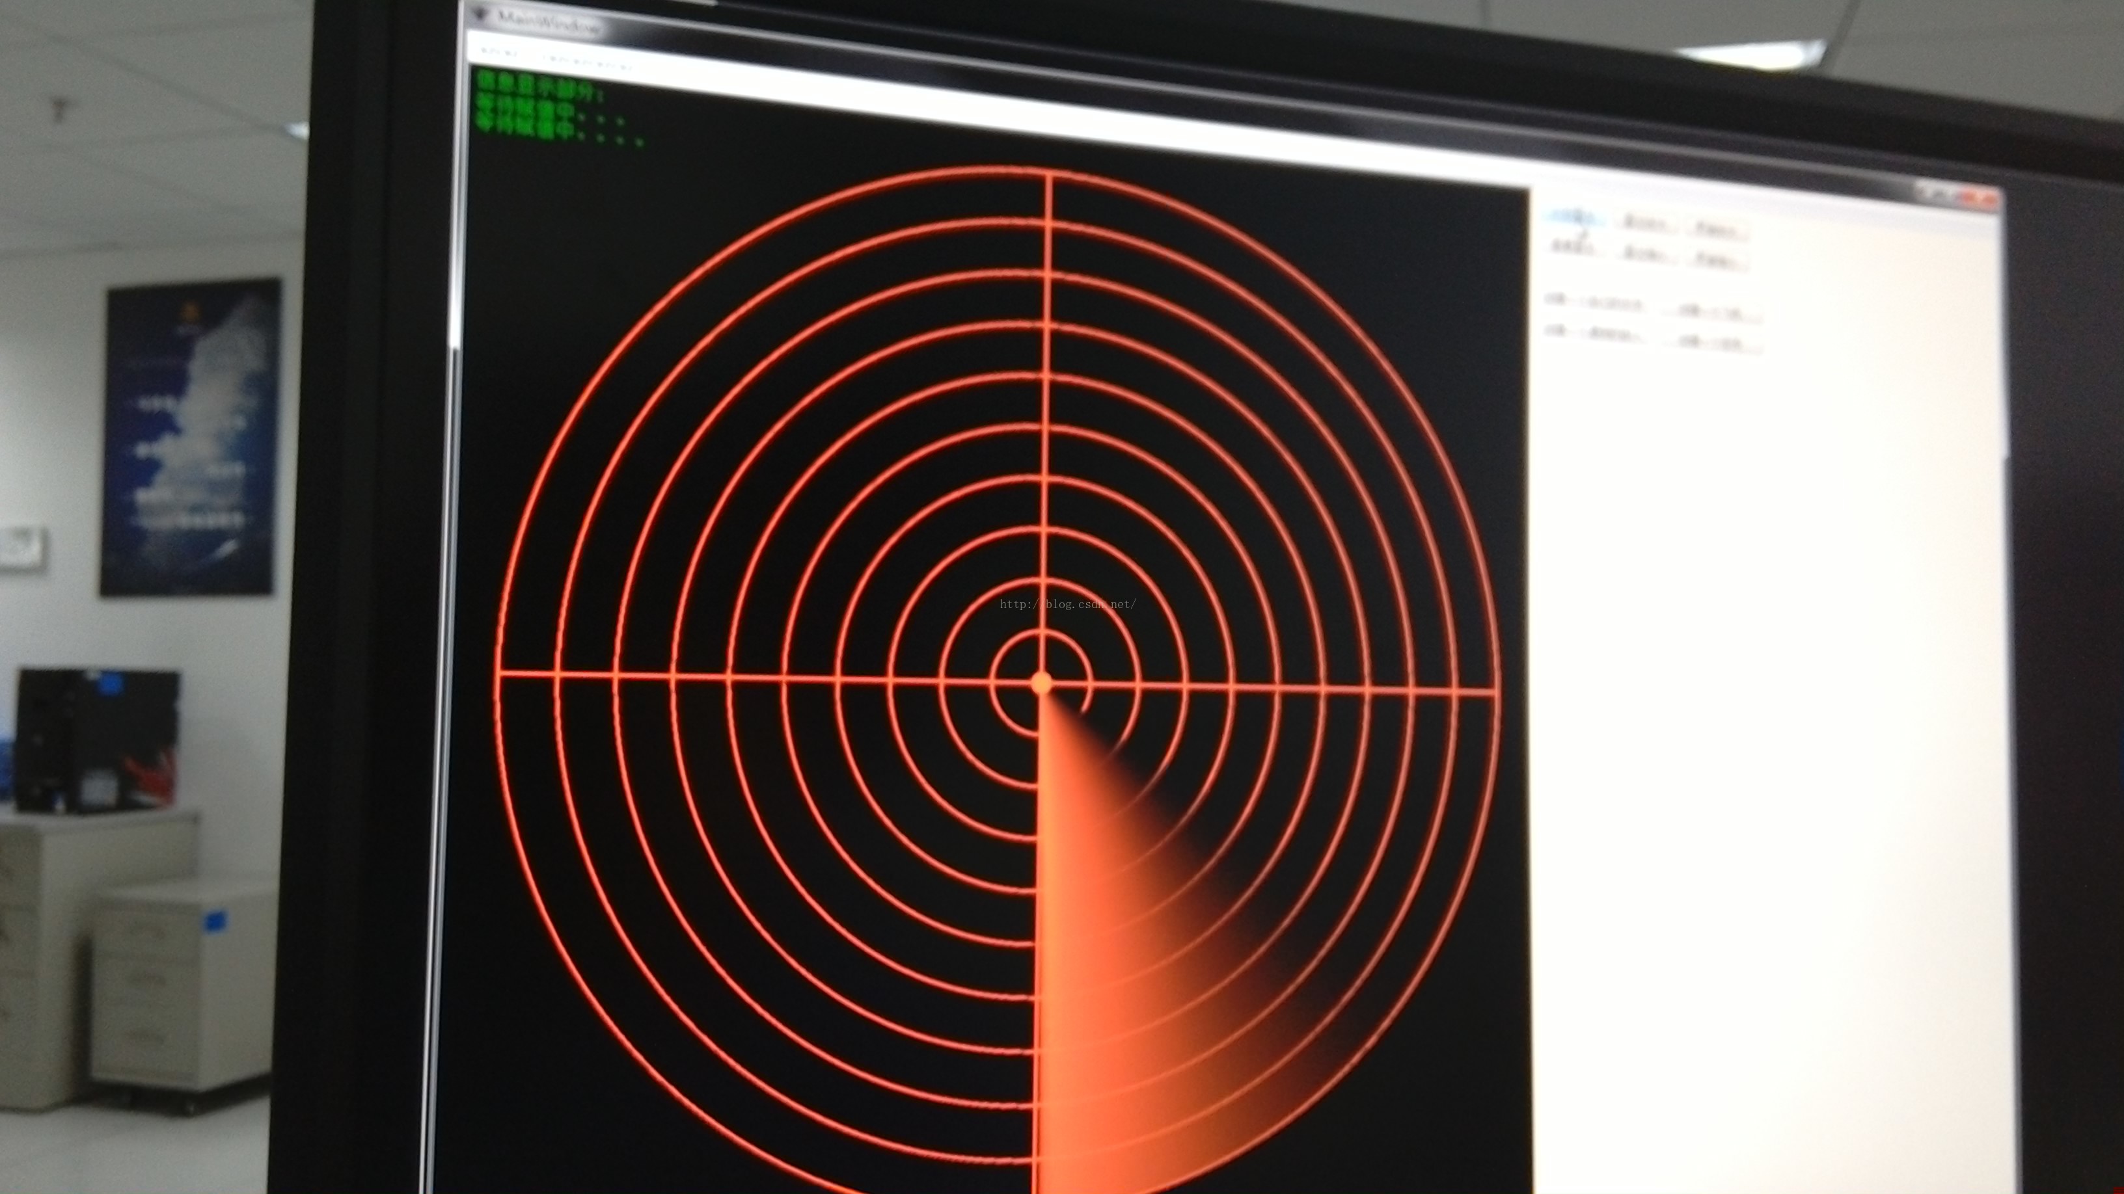2124x1194 pixels.
Task: Click the MainWindow application icon in title bar
Action: coord(481,14)
